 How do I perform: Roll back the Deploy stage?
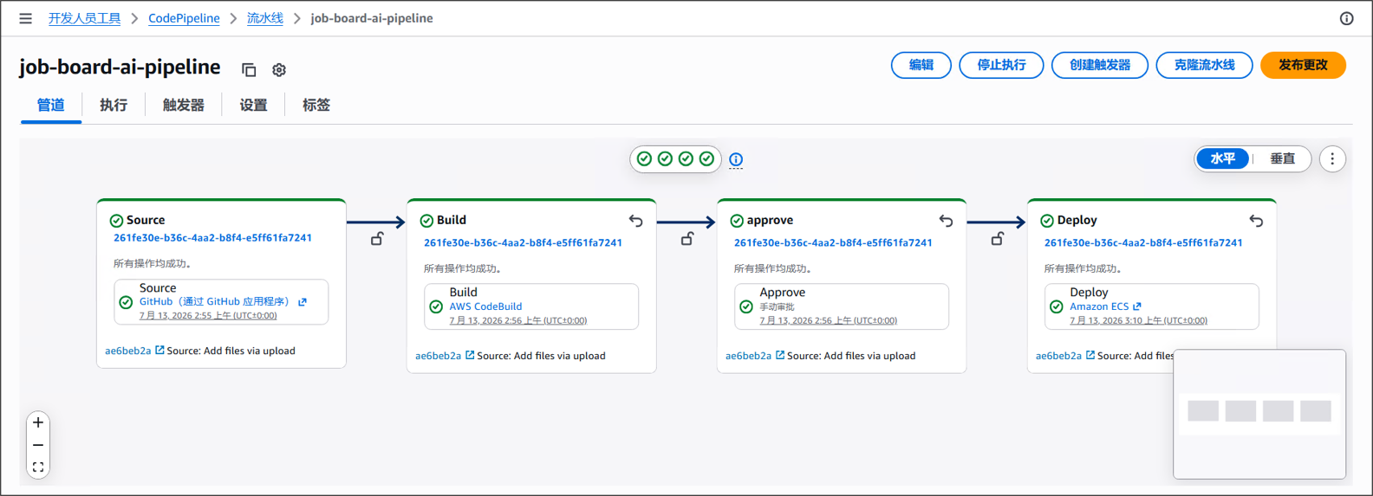(x=1256, y=221)
